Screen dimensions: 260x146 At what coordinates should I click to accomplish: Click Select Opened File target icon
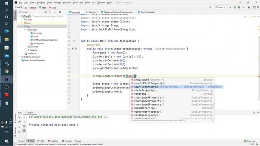click(x=45, y=12)
